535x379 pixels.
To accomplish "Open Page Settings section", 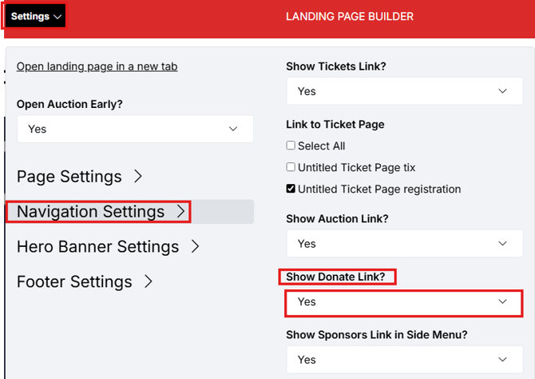I will [x=69, y=177].
